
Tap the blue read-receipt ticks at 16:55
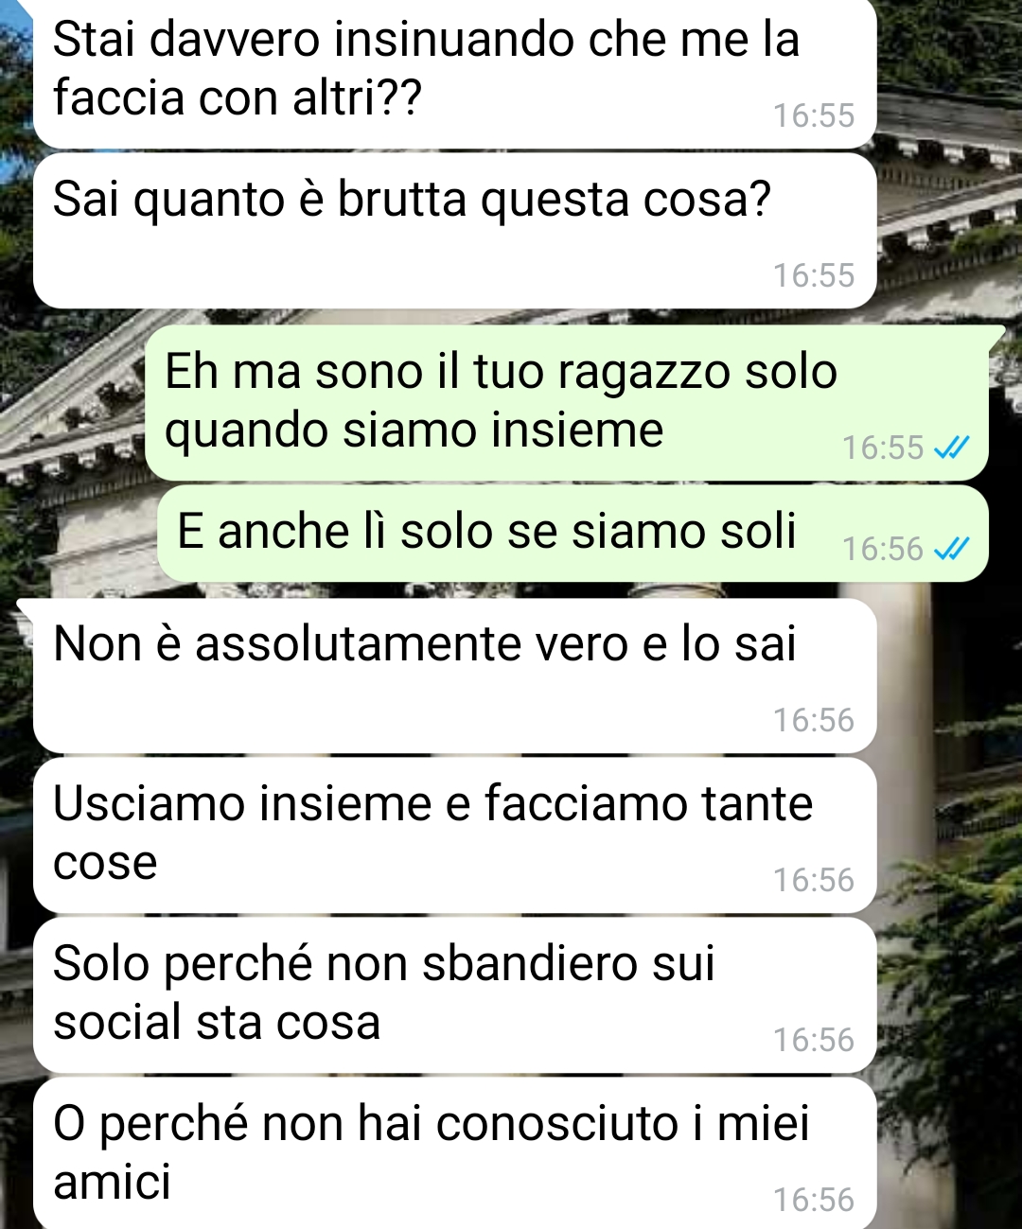pyautogui.click(x=951, y=448)
